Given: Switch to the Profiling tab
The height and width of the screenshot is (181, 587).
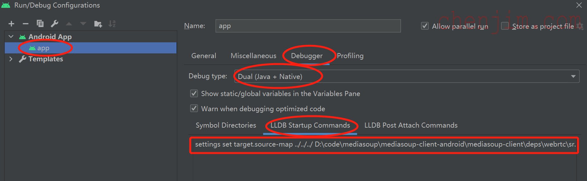Looking at the screenshot, I should [x=350, y=56].
